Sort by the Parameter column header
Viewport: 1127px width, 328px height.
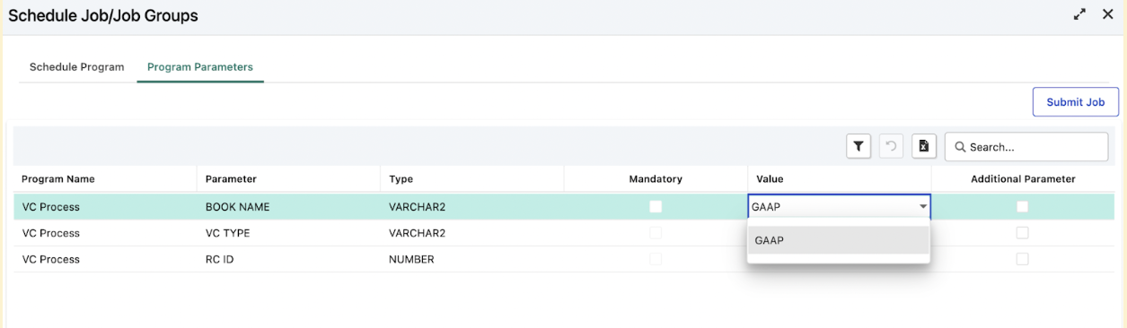(231, 179)
